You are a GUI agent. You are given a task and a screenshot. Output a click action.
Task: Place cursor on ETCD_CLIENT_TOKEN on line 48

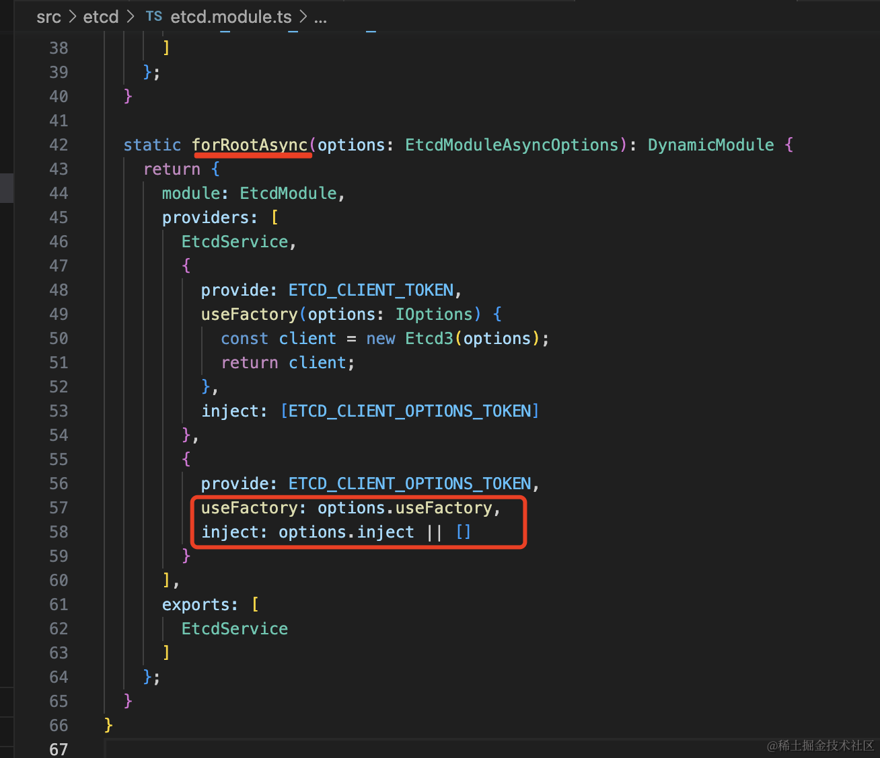tap(371, 290)
